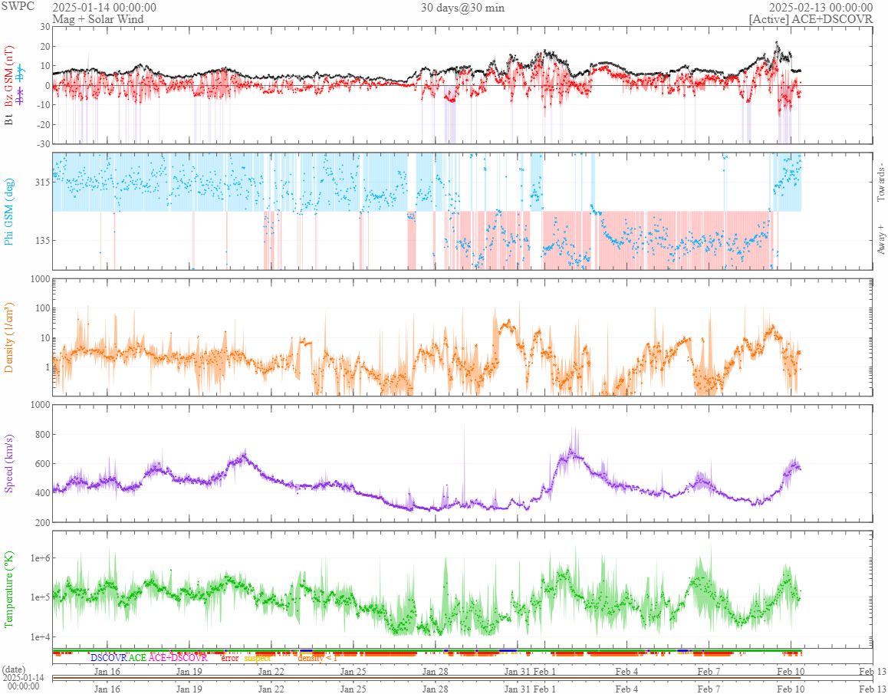
Task: Click the blue 'DSCOVR' legend entry
Action: (x=109, y=658)
